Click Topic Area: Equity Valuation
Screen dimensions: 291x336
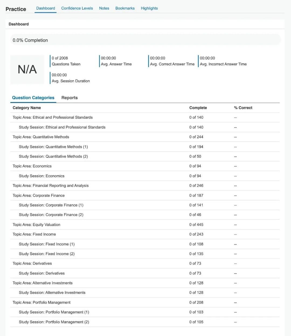tap(36, 225)
